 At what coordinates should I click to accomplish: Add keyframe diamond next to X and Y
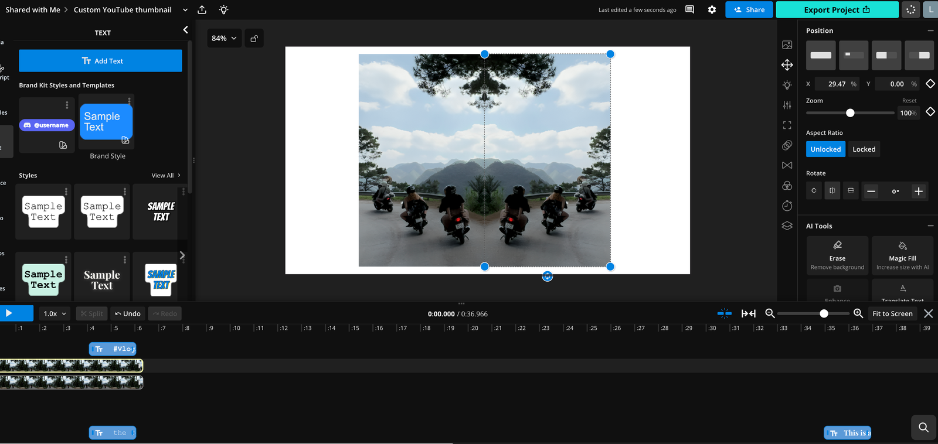930,84
